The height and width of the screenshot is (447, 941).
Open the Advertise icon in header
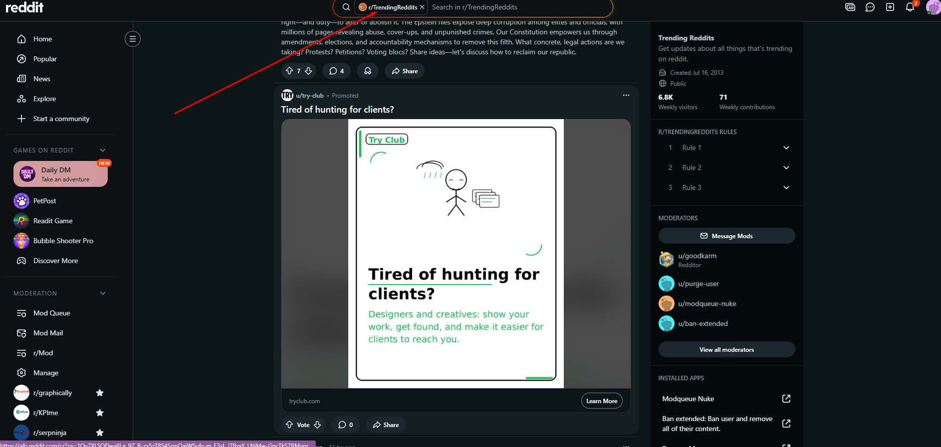coord(850,7)
